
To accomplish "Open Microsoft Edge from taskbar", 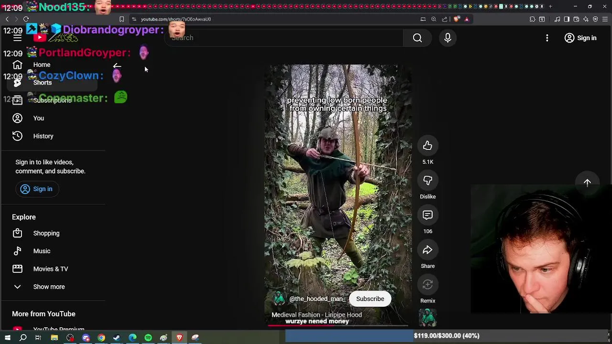I will pyautogui.click(x=132, y=338).
